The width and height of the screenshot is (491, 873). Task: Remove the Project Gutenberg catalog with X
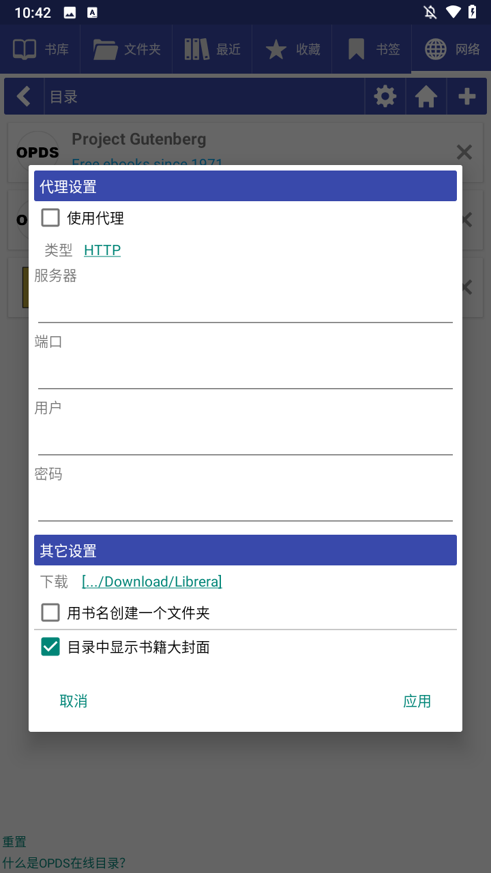pos(464,152)
